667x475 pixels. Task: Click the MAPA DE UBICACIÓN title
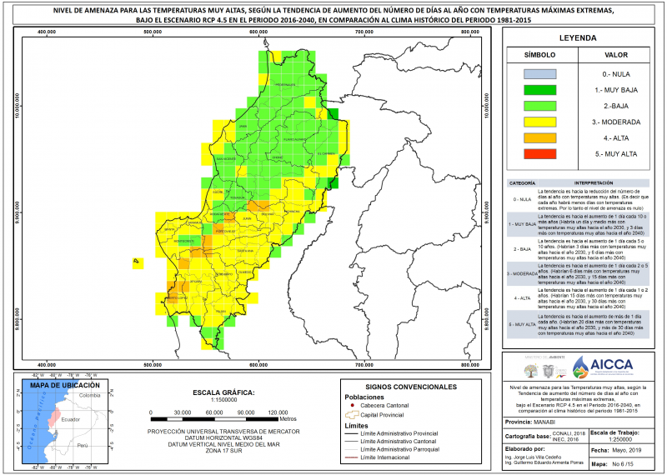(x=65, y=385)
